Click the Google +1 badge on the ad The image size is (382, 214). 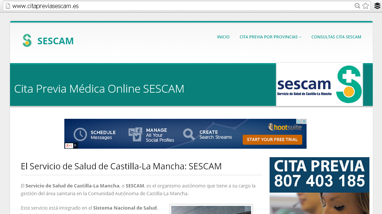(69, 146)
